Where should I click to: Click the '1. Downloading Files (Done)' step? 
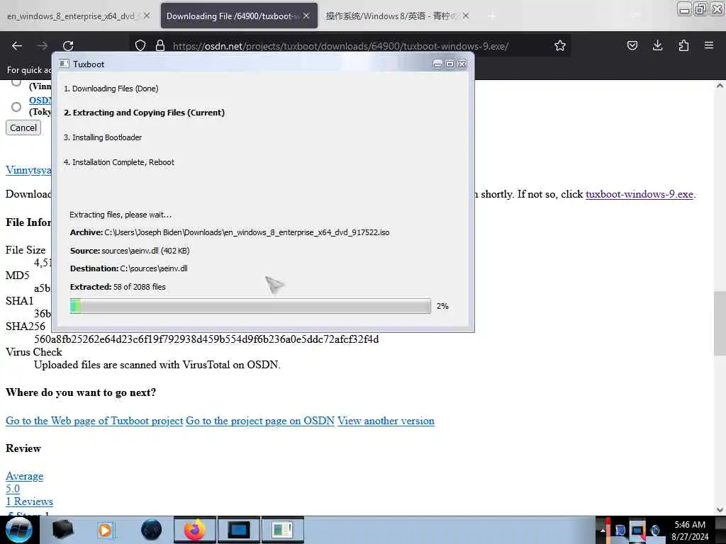point(111,89)
